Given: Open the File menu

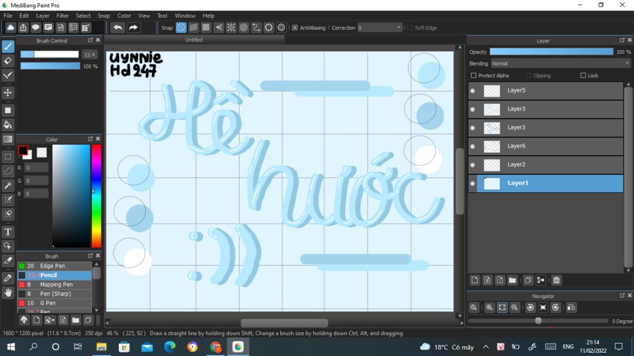Looking at the screenshot, I should click(7, 15).
